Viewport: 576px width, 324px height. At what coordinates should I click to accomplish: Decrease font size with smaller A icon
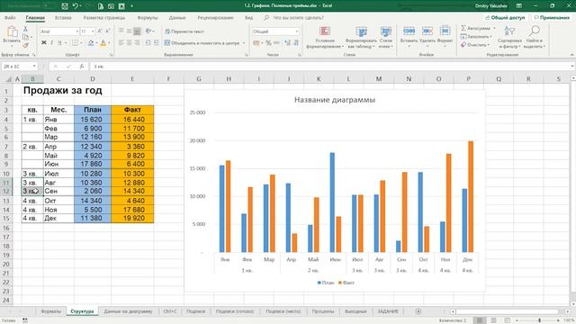point(108,31)
